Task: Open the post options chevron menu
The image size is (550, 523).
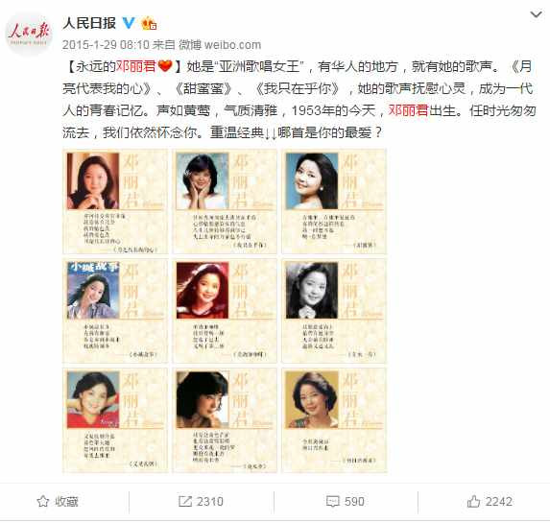Action: click(536, 14)
